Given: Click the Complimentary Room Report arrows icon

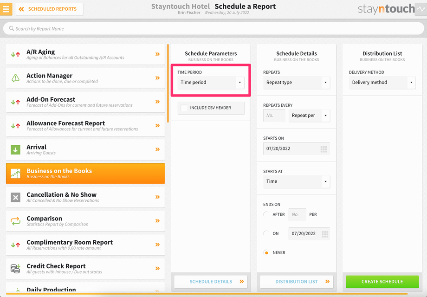Looking at the screenshot, I should (x=15, y=245).
